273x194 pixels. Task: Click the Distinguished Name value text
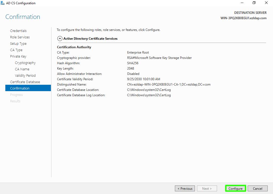[x=169, y=84]
